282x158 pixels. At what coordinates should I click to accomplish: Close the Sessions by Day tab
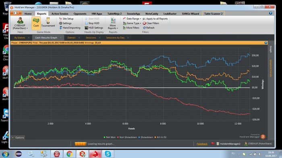tap(128, 38)
